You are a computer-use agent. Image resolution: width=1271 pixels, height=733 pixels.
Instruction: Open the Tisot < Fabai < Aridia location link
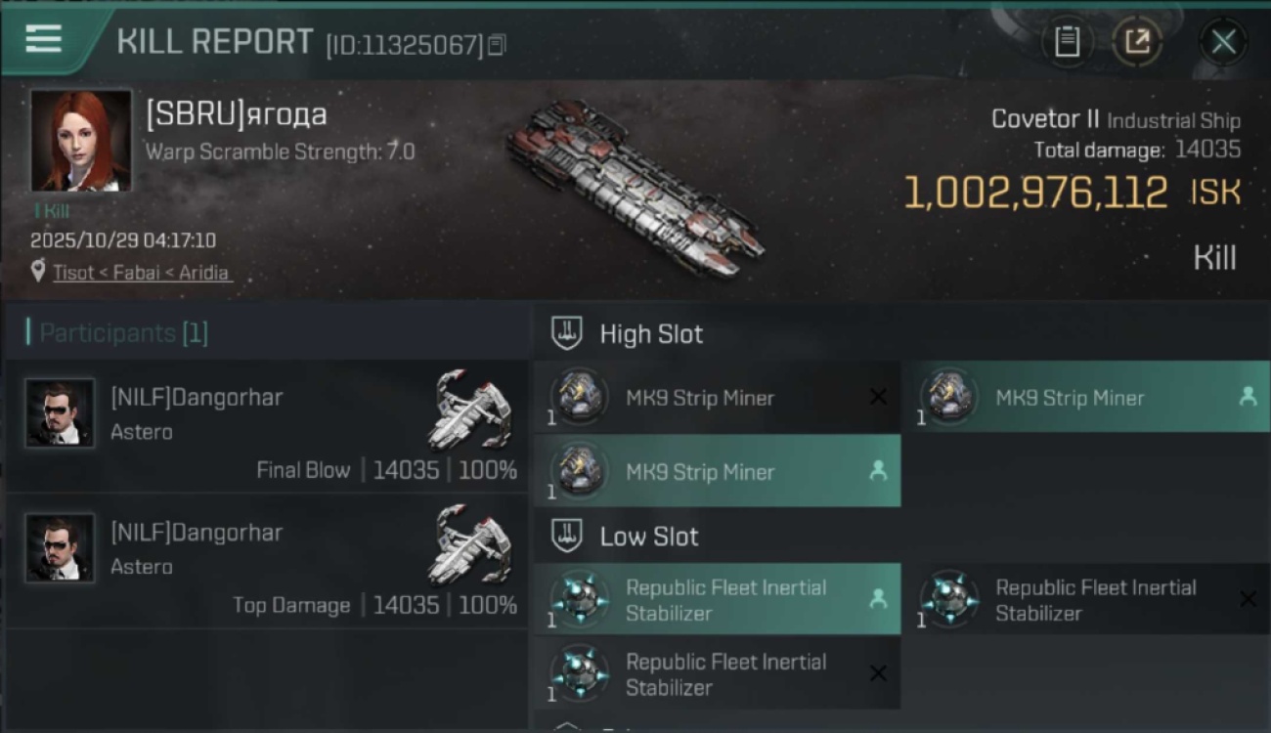[142, 273]
